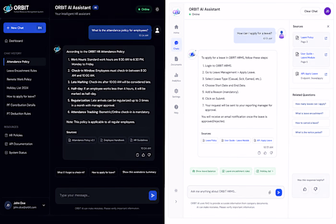This screenshot has width=336, height=224.
Task: Click Show leave balance quick action
Action: click(204, 171)
